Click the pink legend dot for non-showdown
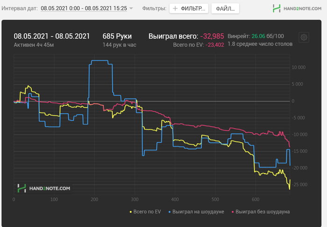 (233, 212)
